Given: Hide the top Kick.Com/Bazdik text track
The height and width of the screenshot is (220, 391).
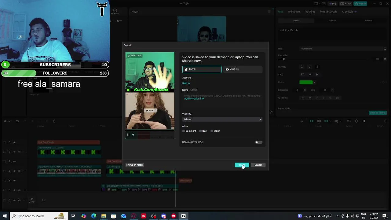Looking at the screenshot, I should tap(14, 142).
